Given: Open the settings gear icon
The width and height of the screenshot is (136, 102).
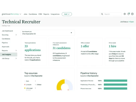Looking at the screenshot, I should click(x=125, y=14).
